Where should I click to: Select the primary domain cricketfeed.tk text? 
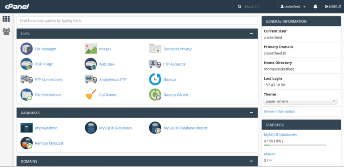(x=275, y=53)
